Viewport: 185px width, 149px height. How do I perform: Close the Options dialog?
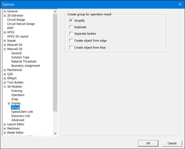point(180,4)
